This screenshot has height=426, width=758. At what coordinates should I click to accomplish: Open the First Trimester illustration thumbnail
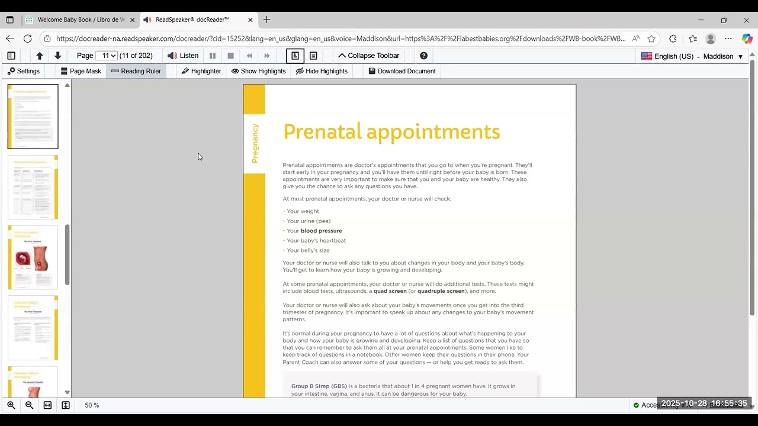click(33, 257)
